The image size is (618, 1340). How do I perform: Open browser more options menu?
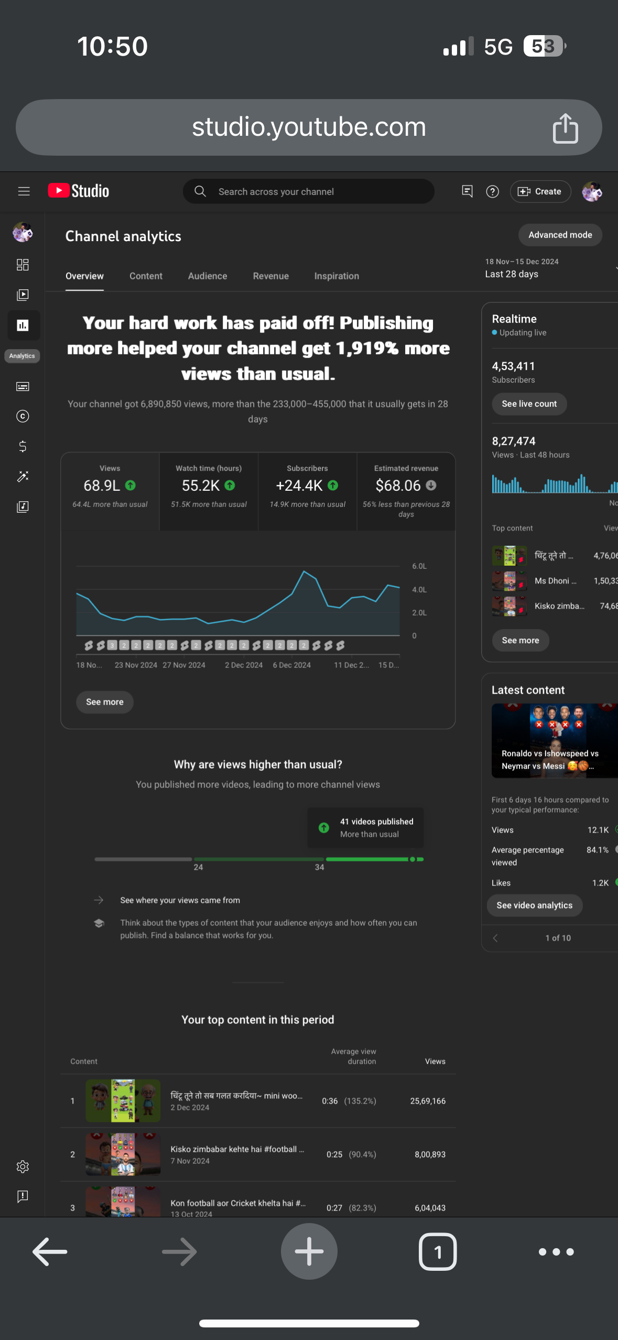coord(556,1252)
